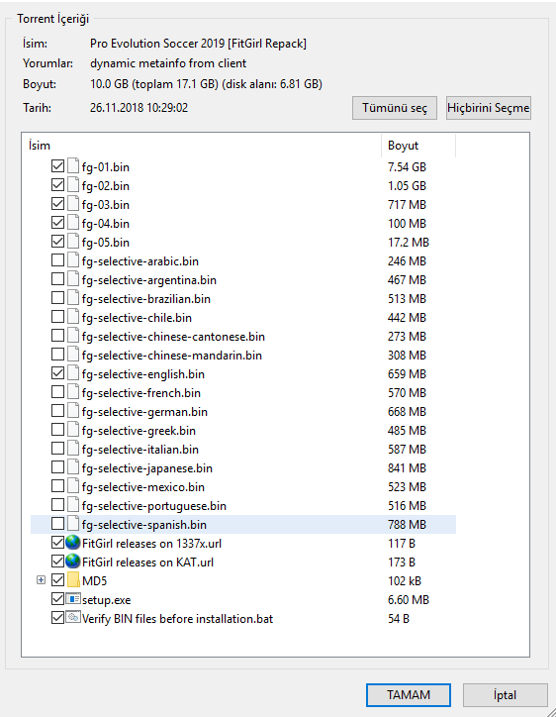Click the file icon next to fg-01.bin
This screenshot has height=717, width=556.
(x=73, y=166)
